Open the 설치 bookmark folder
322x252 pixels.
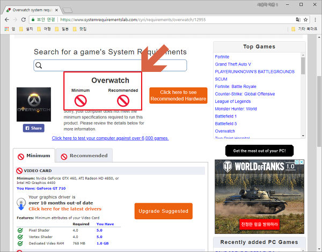[26, 29]
